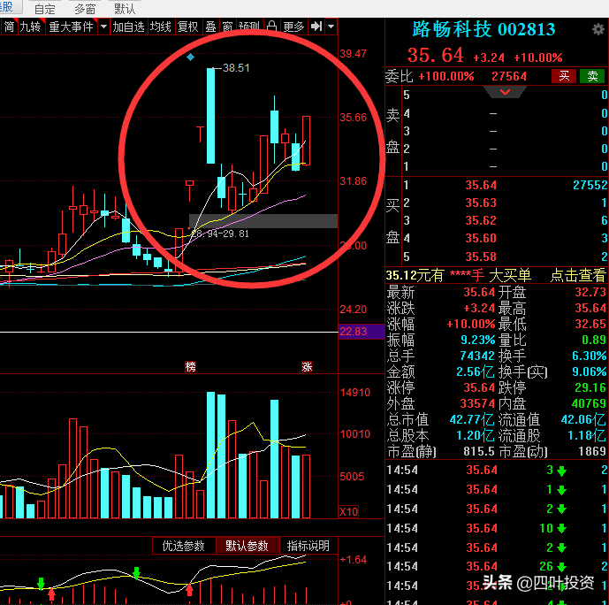
Task: Click the 22.83 price axis marker
Action: (362, 332)
